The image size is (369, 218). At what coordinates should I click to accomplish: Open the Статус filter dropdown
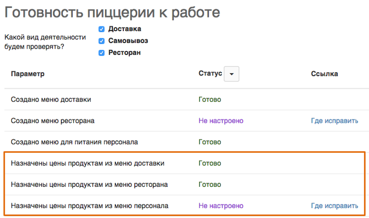click(231, 74)
